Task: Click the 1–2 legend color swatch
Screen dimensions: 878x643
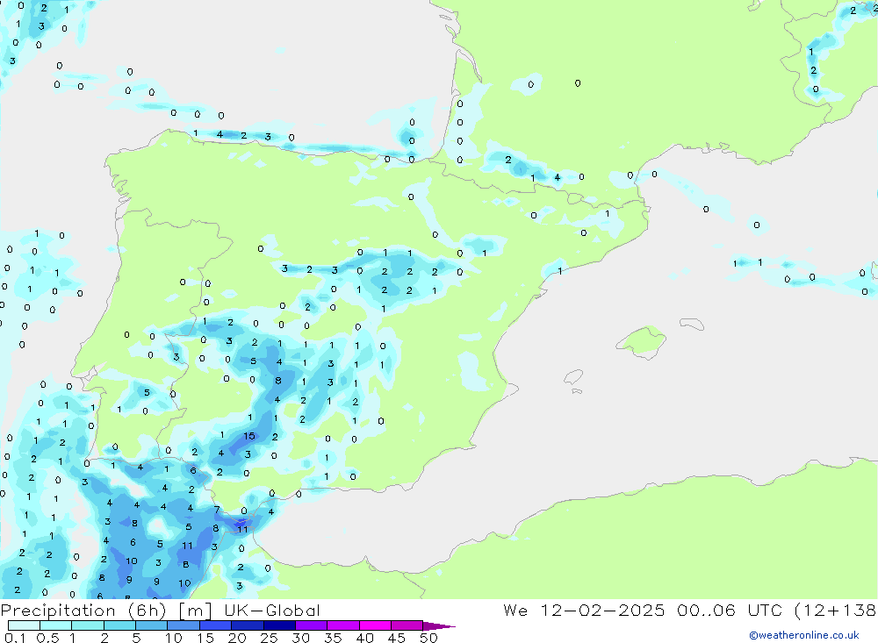Action: tap(88, 625)
